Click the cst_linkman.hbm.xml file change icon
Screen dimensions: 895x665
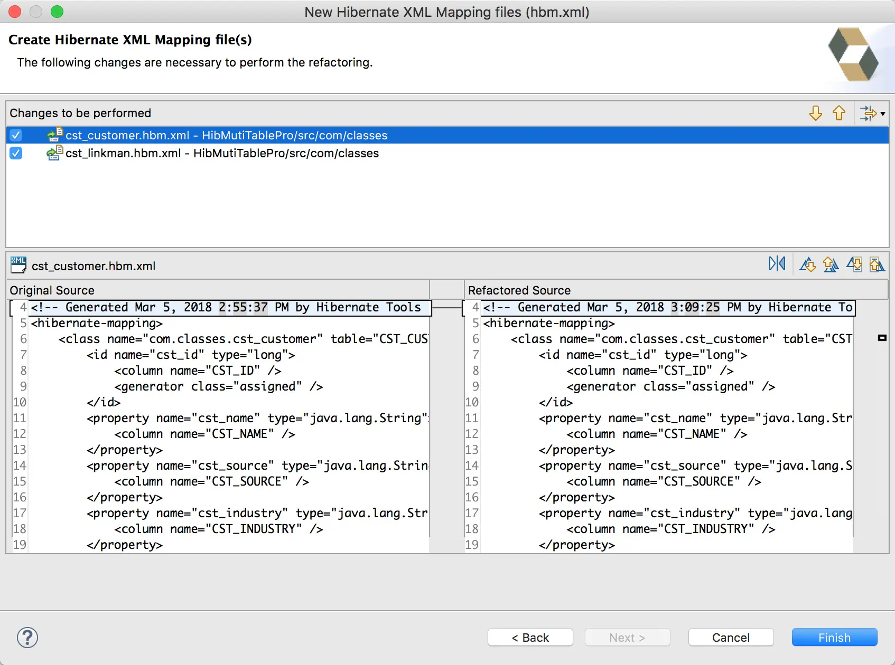click(55, 153)
